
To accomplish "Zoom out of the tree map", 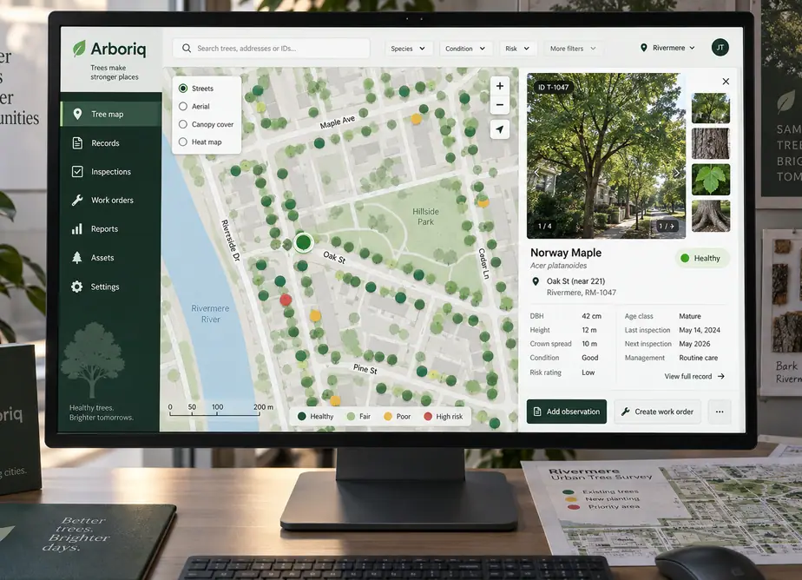I will tap(500, 105).
